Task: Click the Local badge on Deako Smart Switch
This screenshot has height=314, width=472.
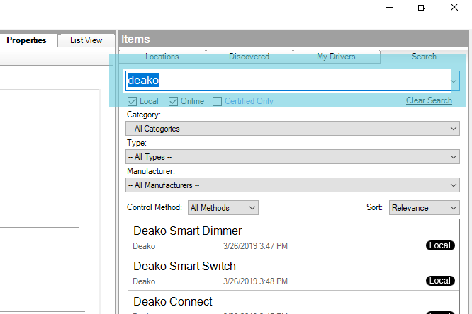Action: click(x=440, y=281)
